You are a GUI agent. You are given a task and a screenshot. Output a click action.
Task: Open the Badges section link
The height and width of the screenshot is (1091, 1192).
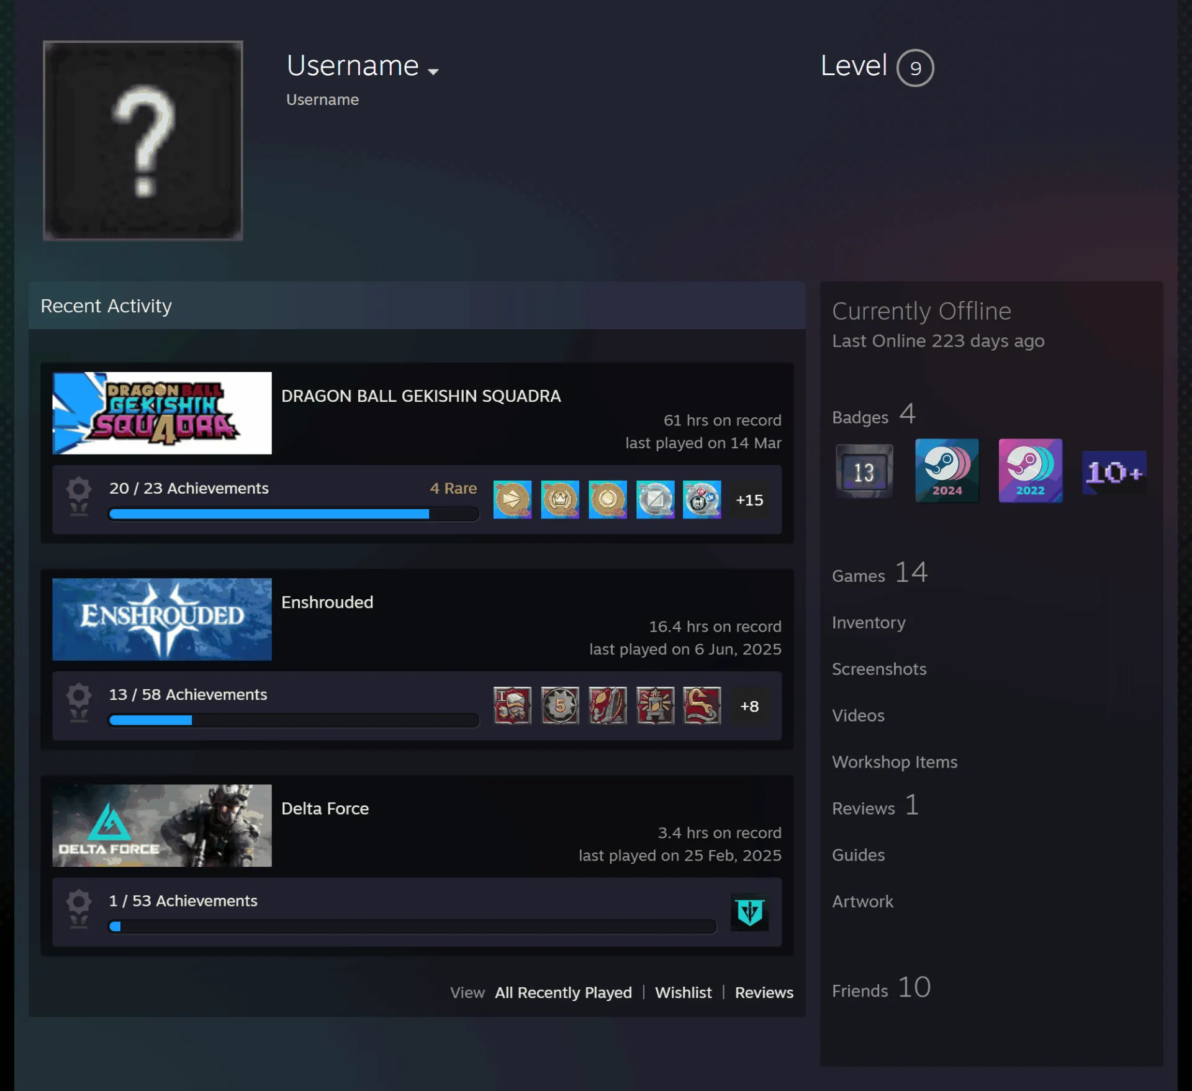(874, 414)
